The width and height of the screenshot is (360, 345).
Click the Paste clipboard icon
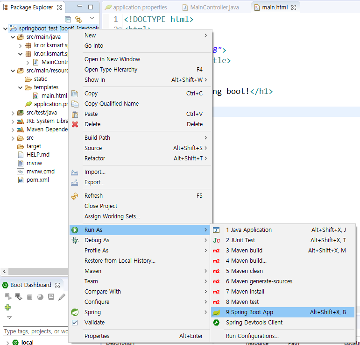75,114
